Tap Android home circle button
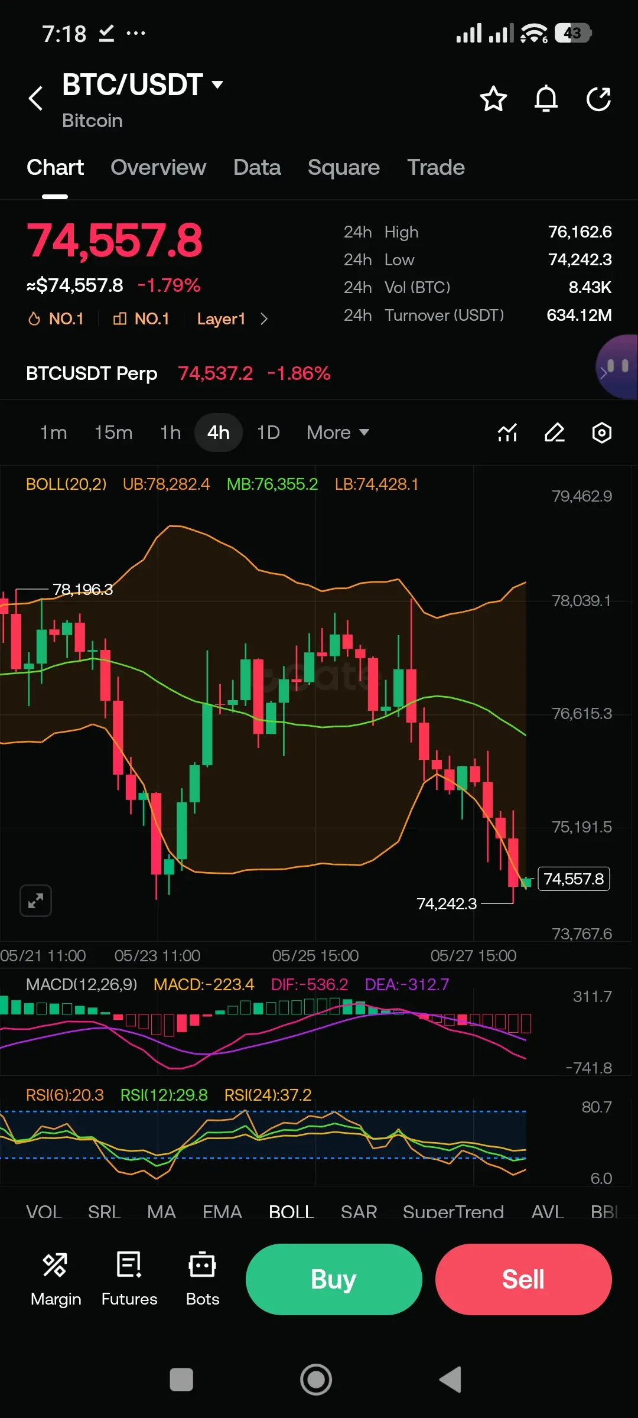 click(x=316, y=1380)
